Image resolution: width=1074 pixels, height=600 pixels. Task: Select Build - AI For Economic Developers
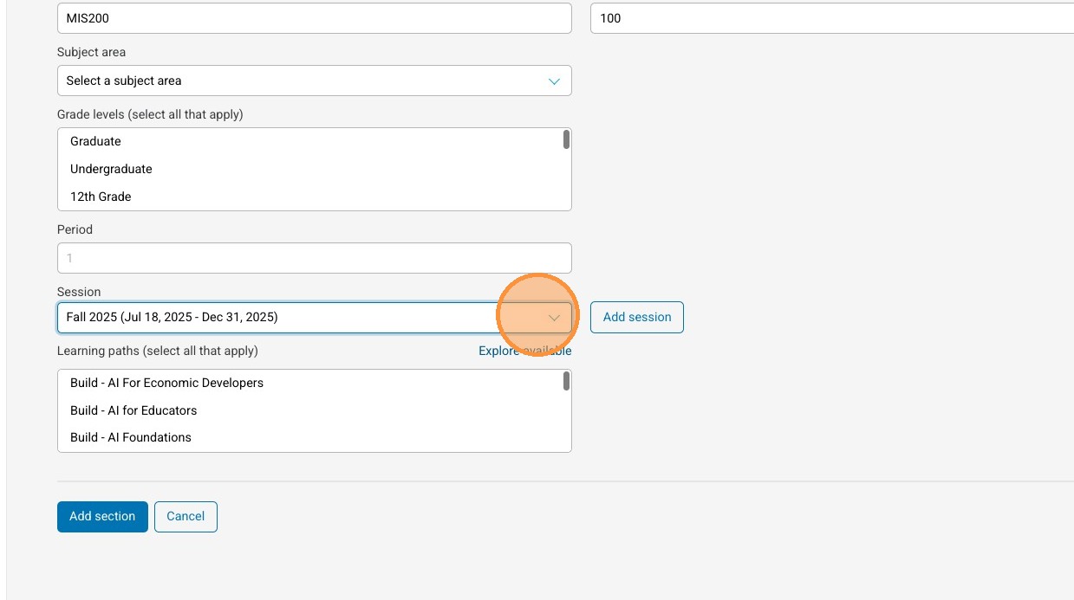166,383
